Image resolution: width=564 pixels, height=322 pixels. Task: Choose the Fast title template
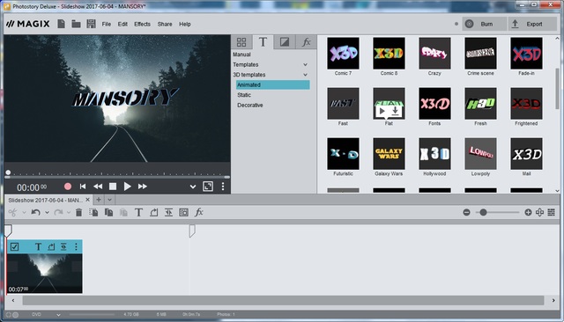click(343, 104)
